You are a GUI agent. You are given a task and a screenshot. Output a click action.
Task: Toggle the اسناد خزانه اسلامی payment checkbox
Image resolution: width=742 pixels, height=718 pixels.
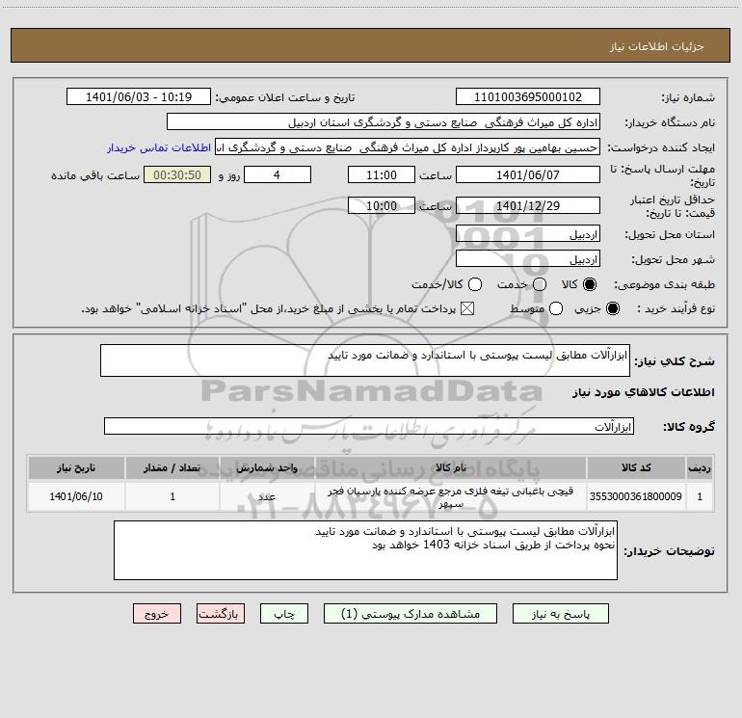pyautogui.click(x=467, y=308)
